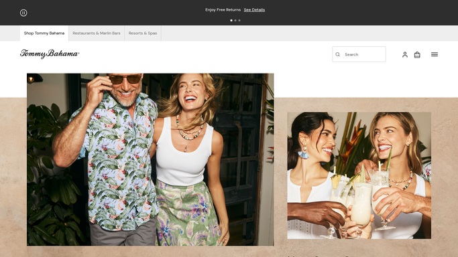
Task: Open the hamburger navigation menu
Action: [x=435, y=54]
